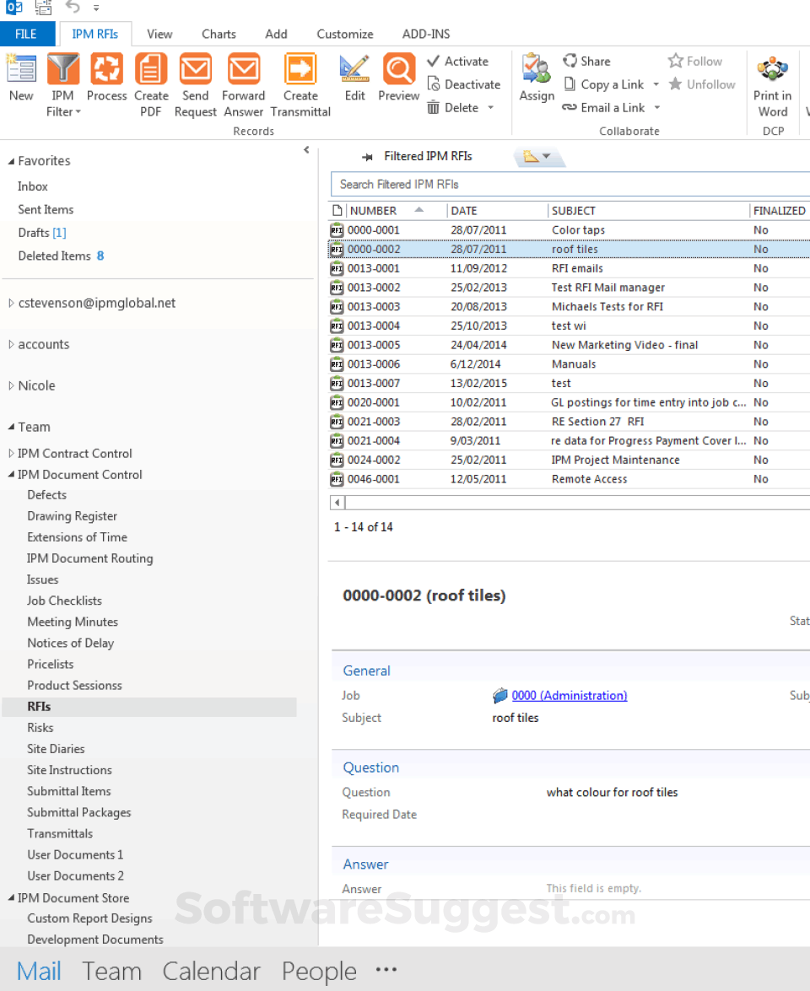The width and height of the screenshot is (810, 991).
Task: Sort by the FINALIZED column header
Action: pyautogui.click(x=780, y=211)
